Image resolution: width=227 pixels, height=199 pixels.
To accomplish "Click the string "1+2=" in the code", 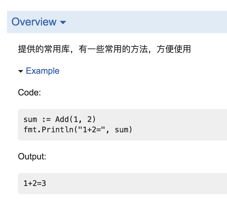I will click(92, 130).
